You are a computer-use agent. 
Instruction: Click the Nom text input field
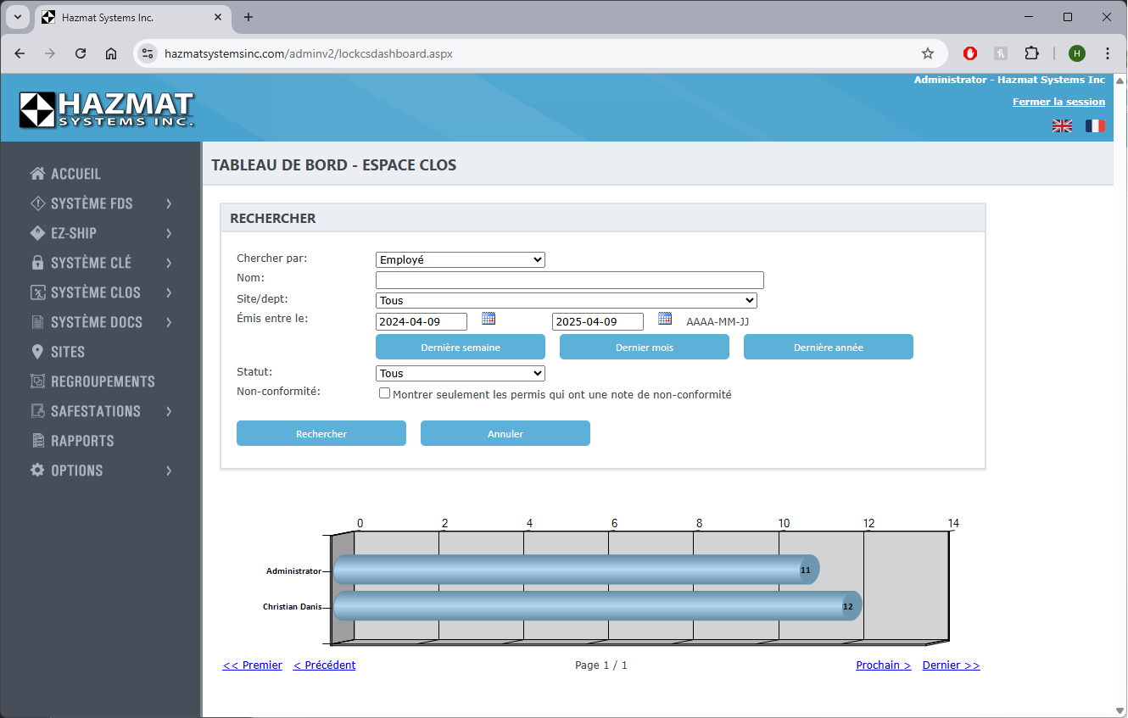(x=569, y=280)
